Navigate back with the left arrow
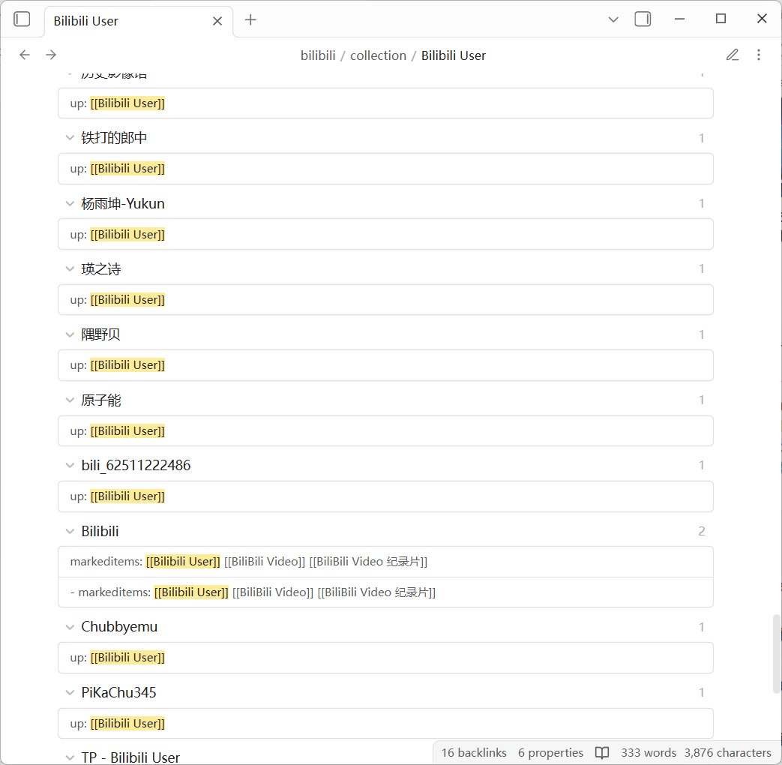 coord(25,55)
